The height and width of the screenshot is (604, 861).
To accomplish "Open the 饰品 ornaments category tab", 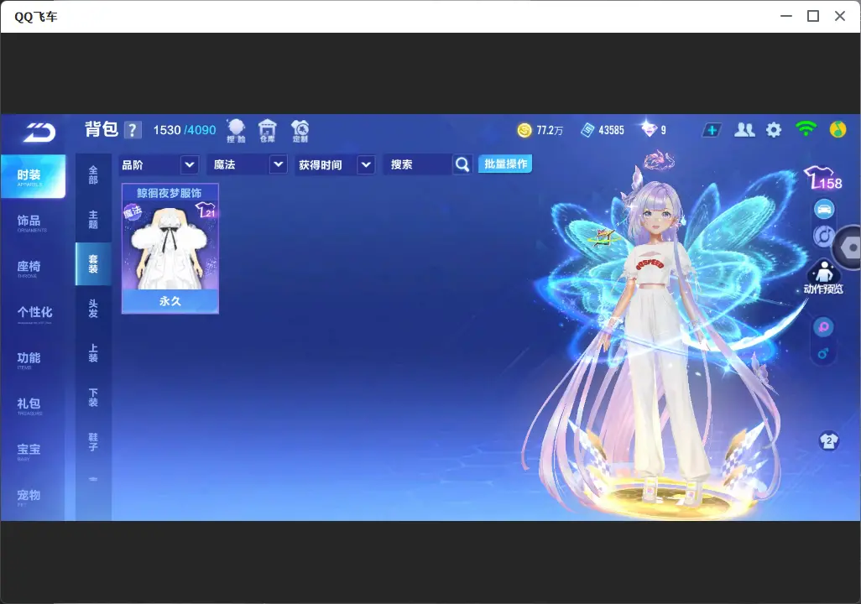I will click(33, 221).
